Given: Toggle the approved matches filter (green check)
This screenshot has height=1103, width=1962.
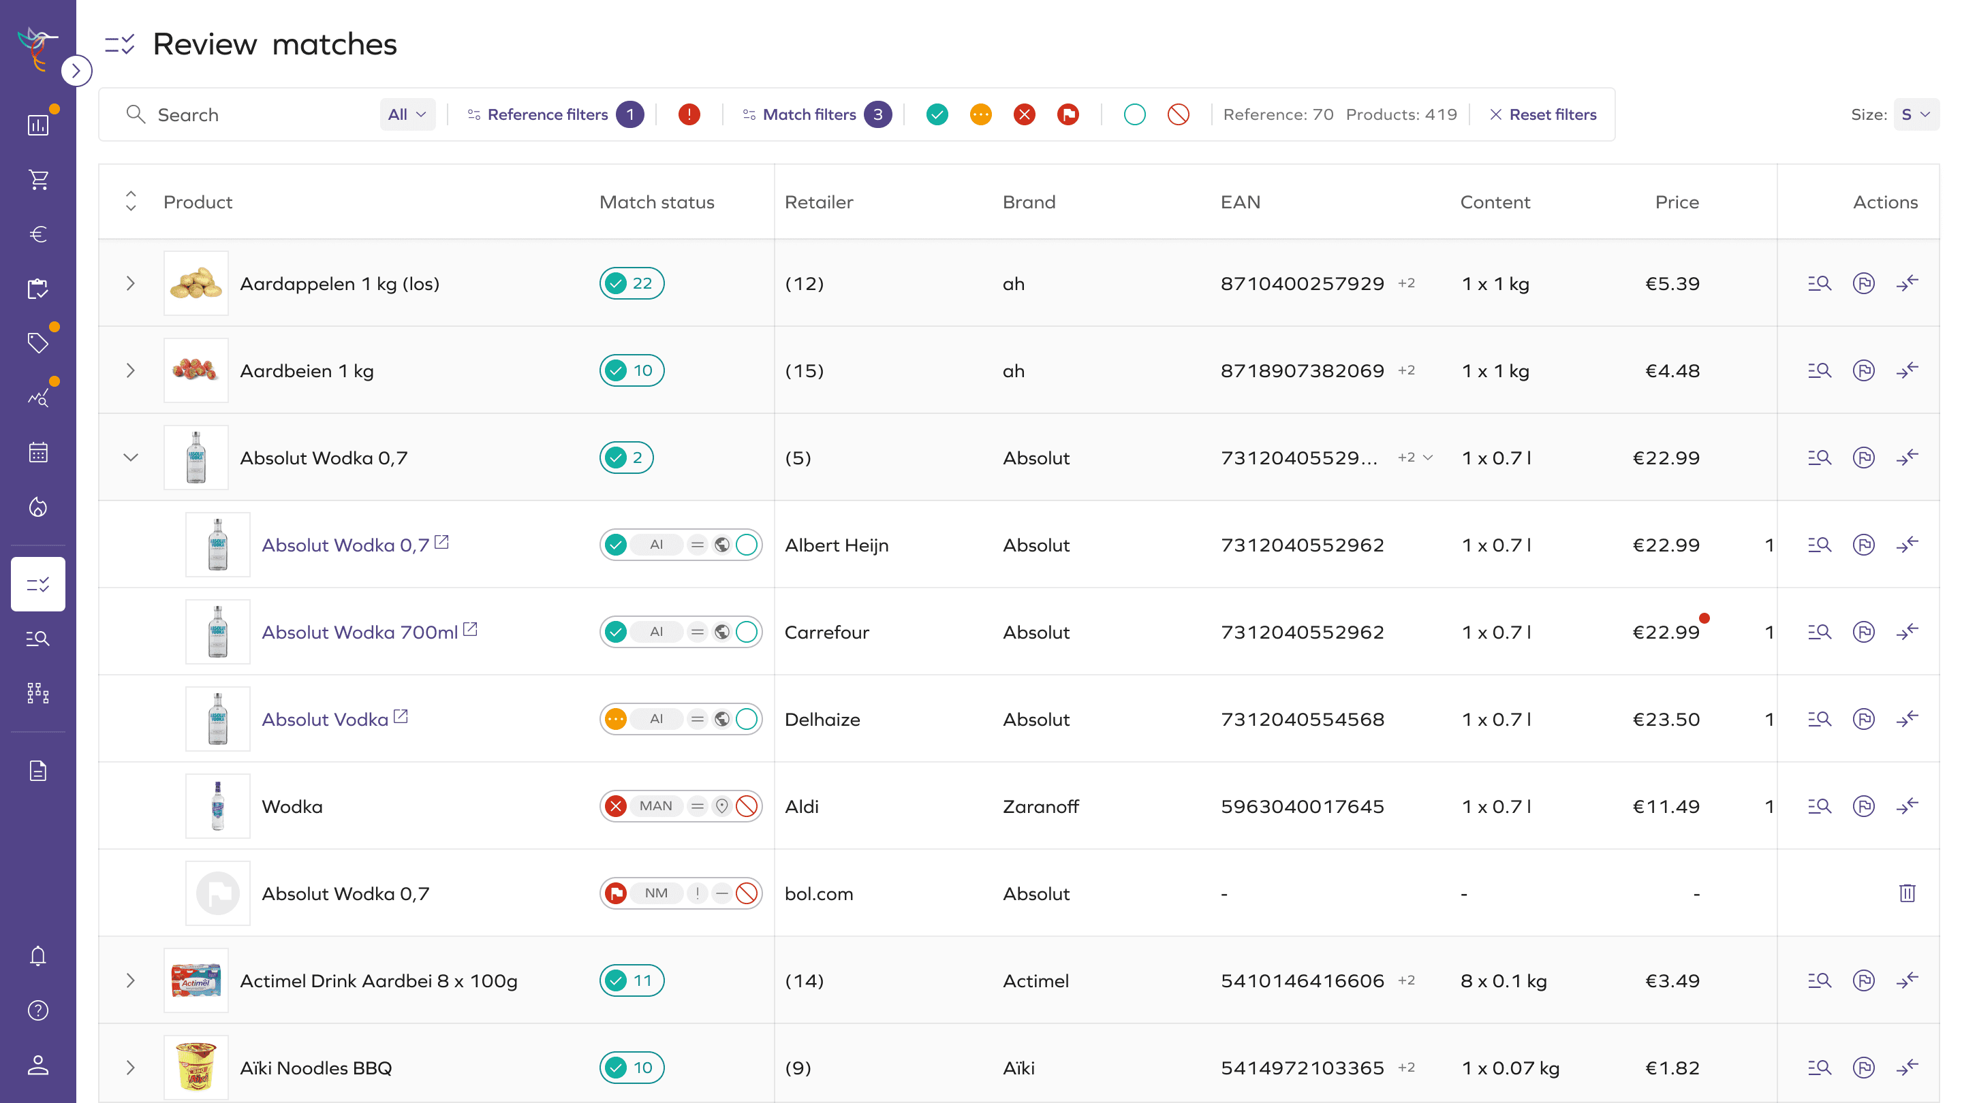Looking at the screenshot, I should pyautogui.click(x=937, y=114).
